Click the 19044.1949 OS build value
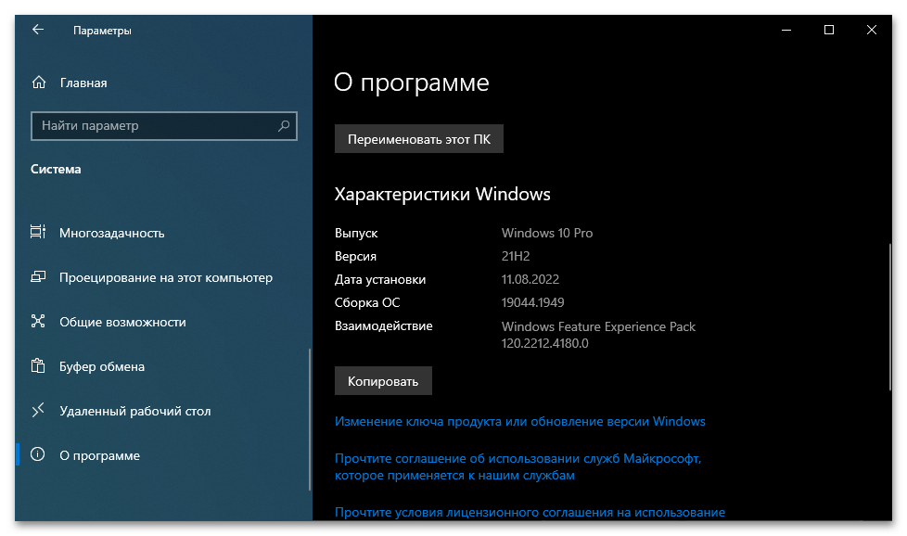 tap(532, 302)
